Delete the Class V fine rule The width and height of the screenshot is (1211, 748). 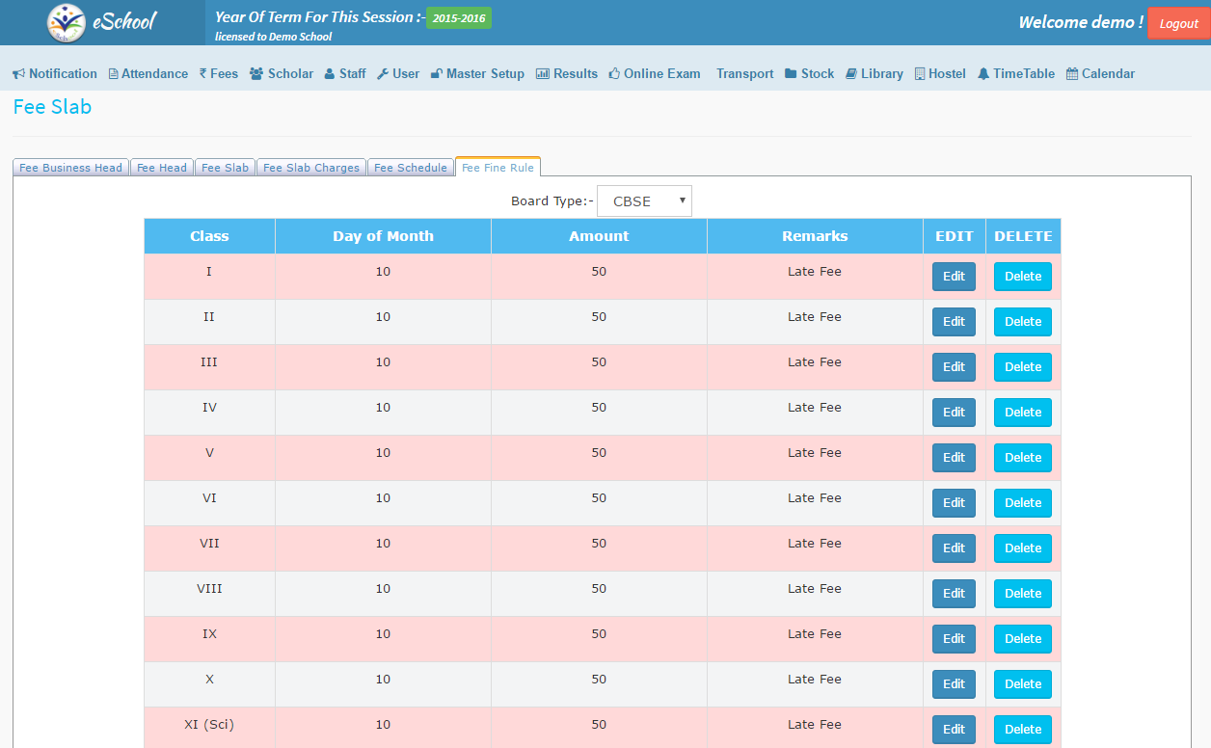tap(1022, 458)
